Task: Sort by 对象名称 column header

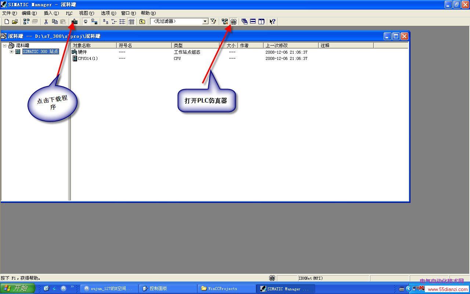Action: point(93,46)
